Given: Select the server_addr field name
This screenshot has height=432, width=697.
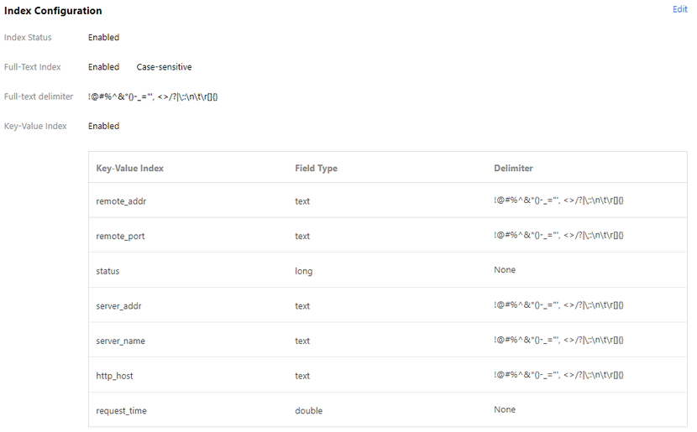Looking at the screenshot, I should [118, 306].
